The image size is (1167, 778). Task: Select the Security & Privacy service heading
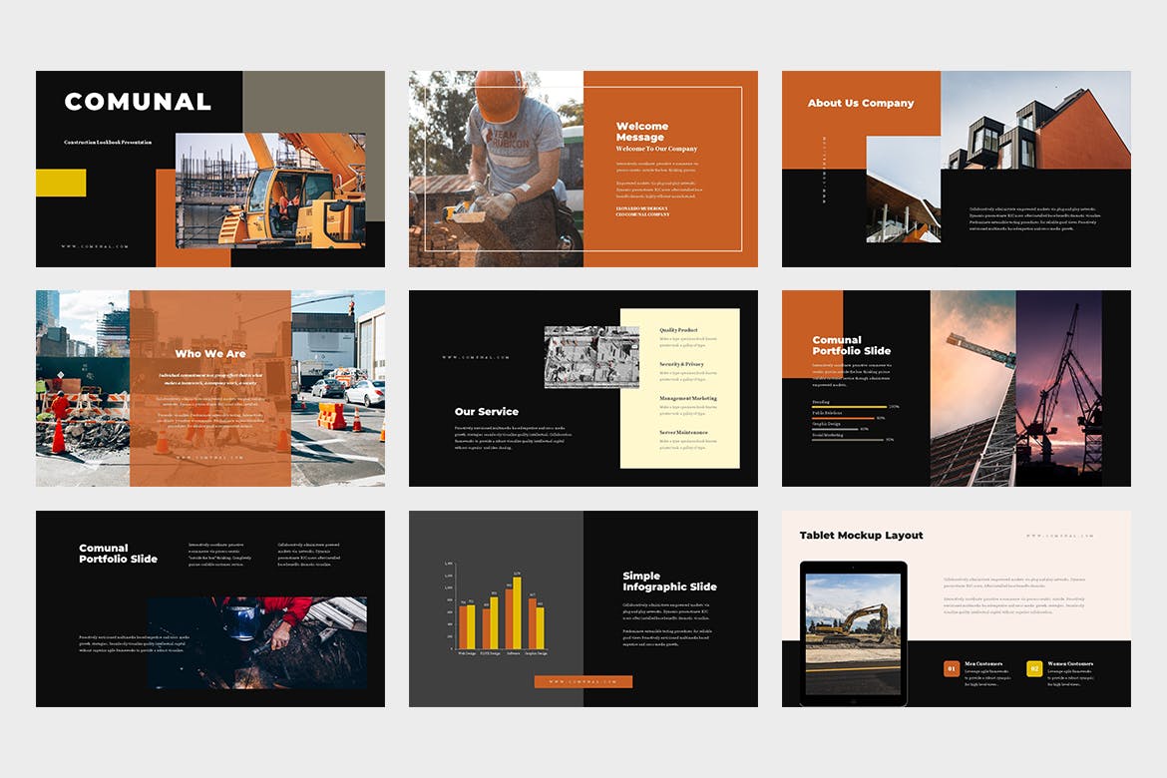pyautogui.click(x=682, y=364)
